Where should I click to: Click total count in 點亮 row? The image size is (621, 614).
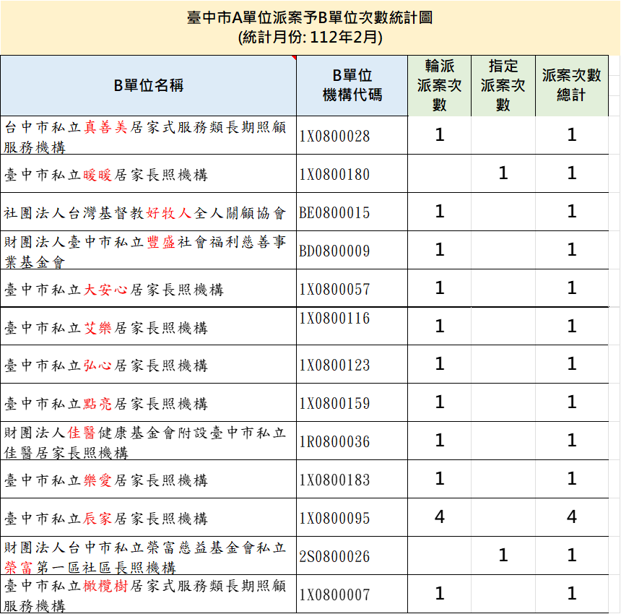(x=571, y=402)
